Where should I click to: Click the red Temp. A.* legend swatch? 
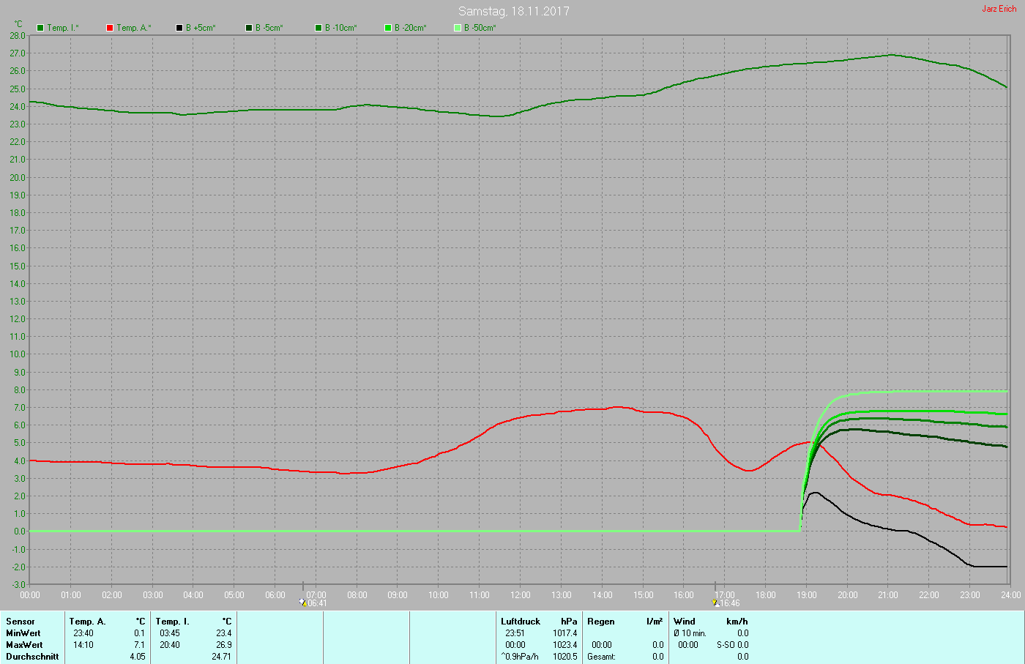pyautogui.click(x=110, y=28)
